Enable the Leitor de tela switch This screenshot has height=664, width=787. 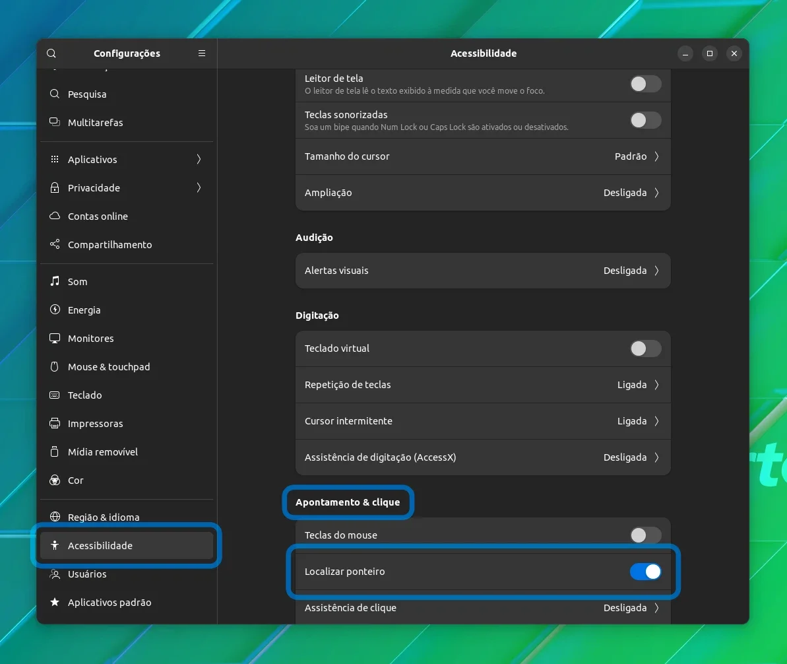point(645,84)
